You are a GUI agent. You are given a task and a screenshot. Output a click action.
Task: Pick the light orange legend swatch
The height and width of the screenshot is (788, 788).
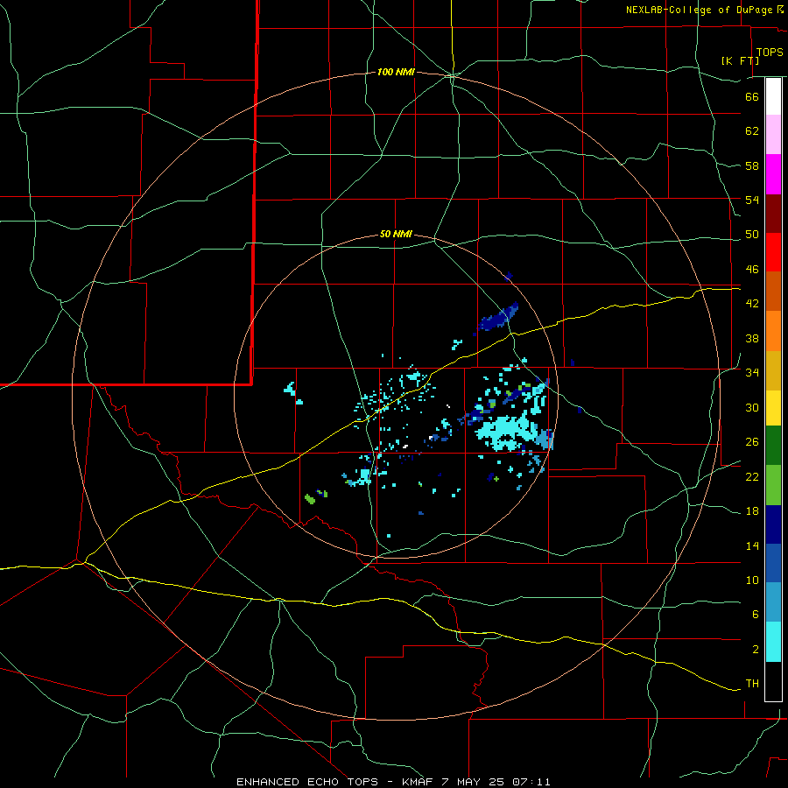[x=773, y=331]
